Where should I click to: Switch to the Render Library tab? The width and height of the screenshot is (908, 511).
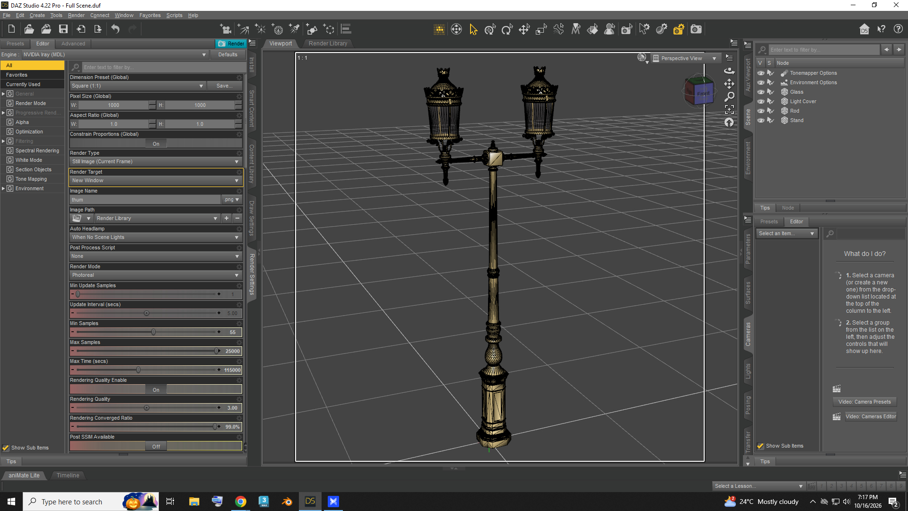pos(328,44)
